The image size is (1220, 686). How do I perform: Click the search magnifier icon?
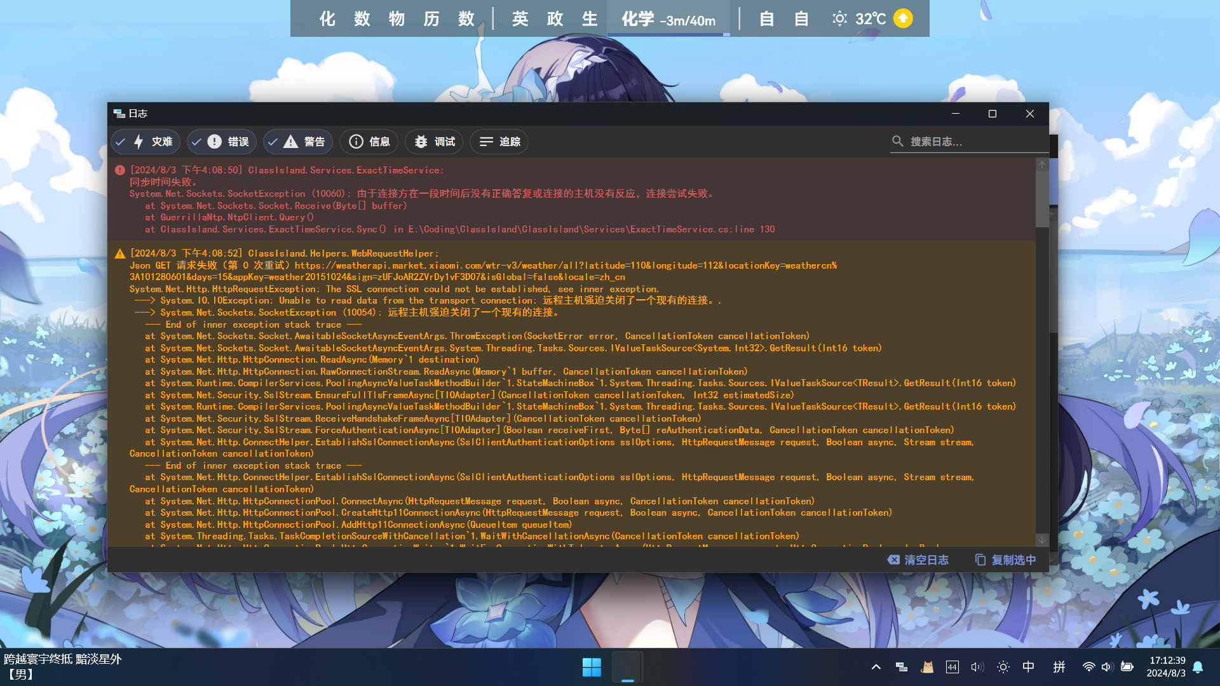click(x=897, y=141)
